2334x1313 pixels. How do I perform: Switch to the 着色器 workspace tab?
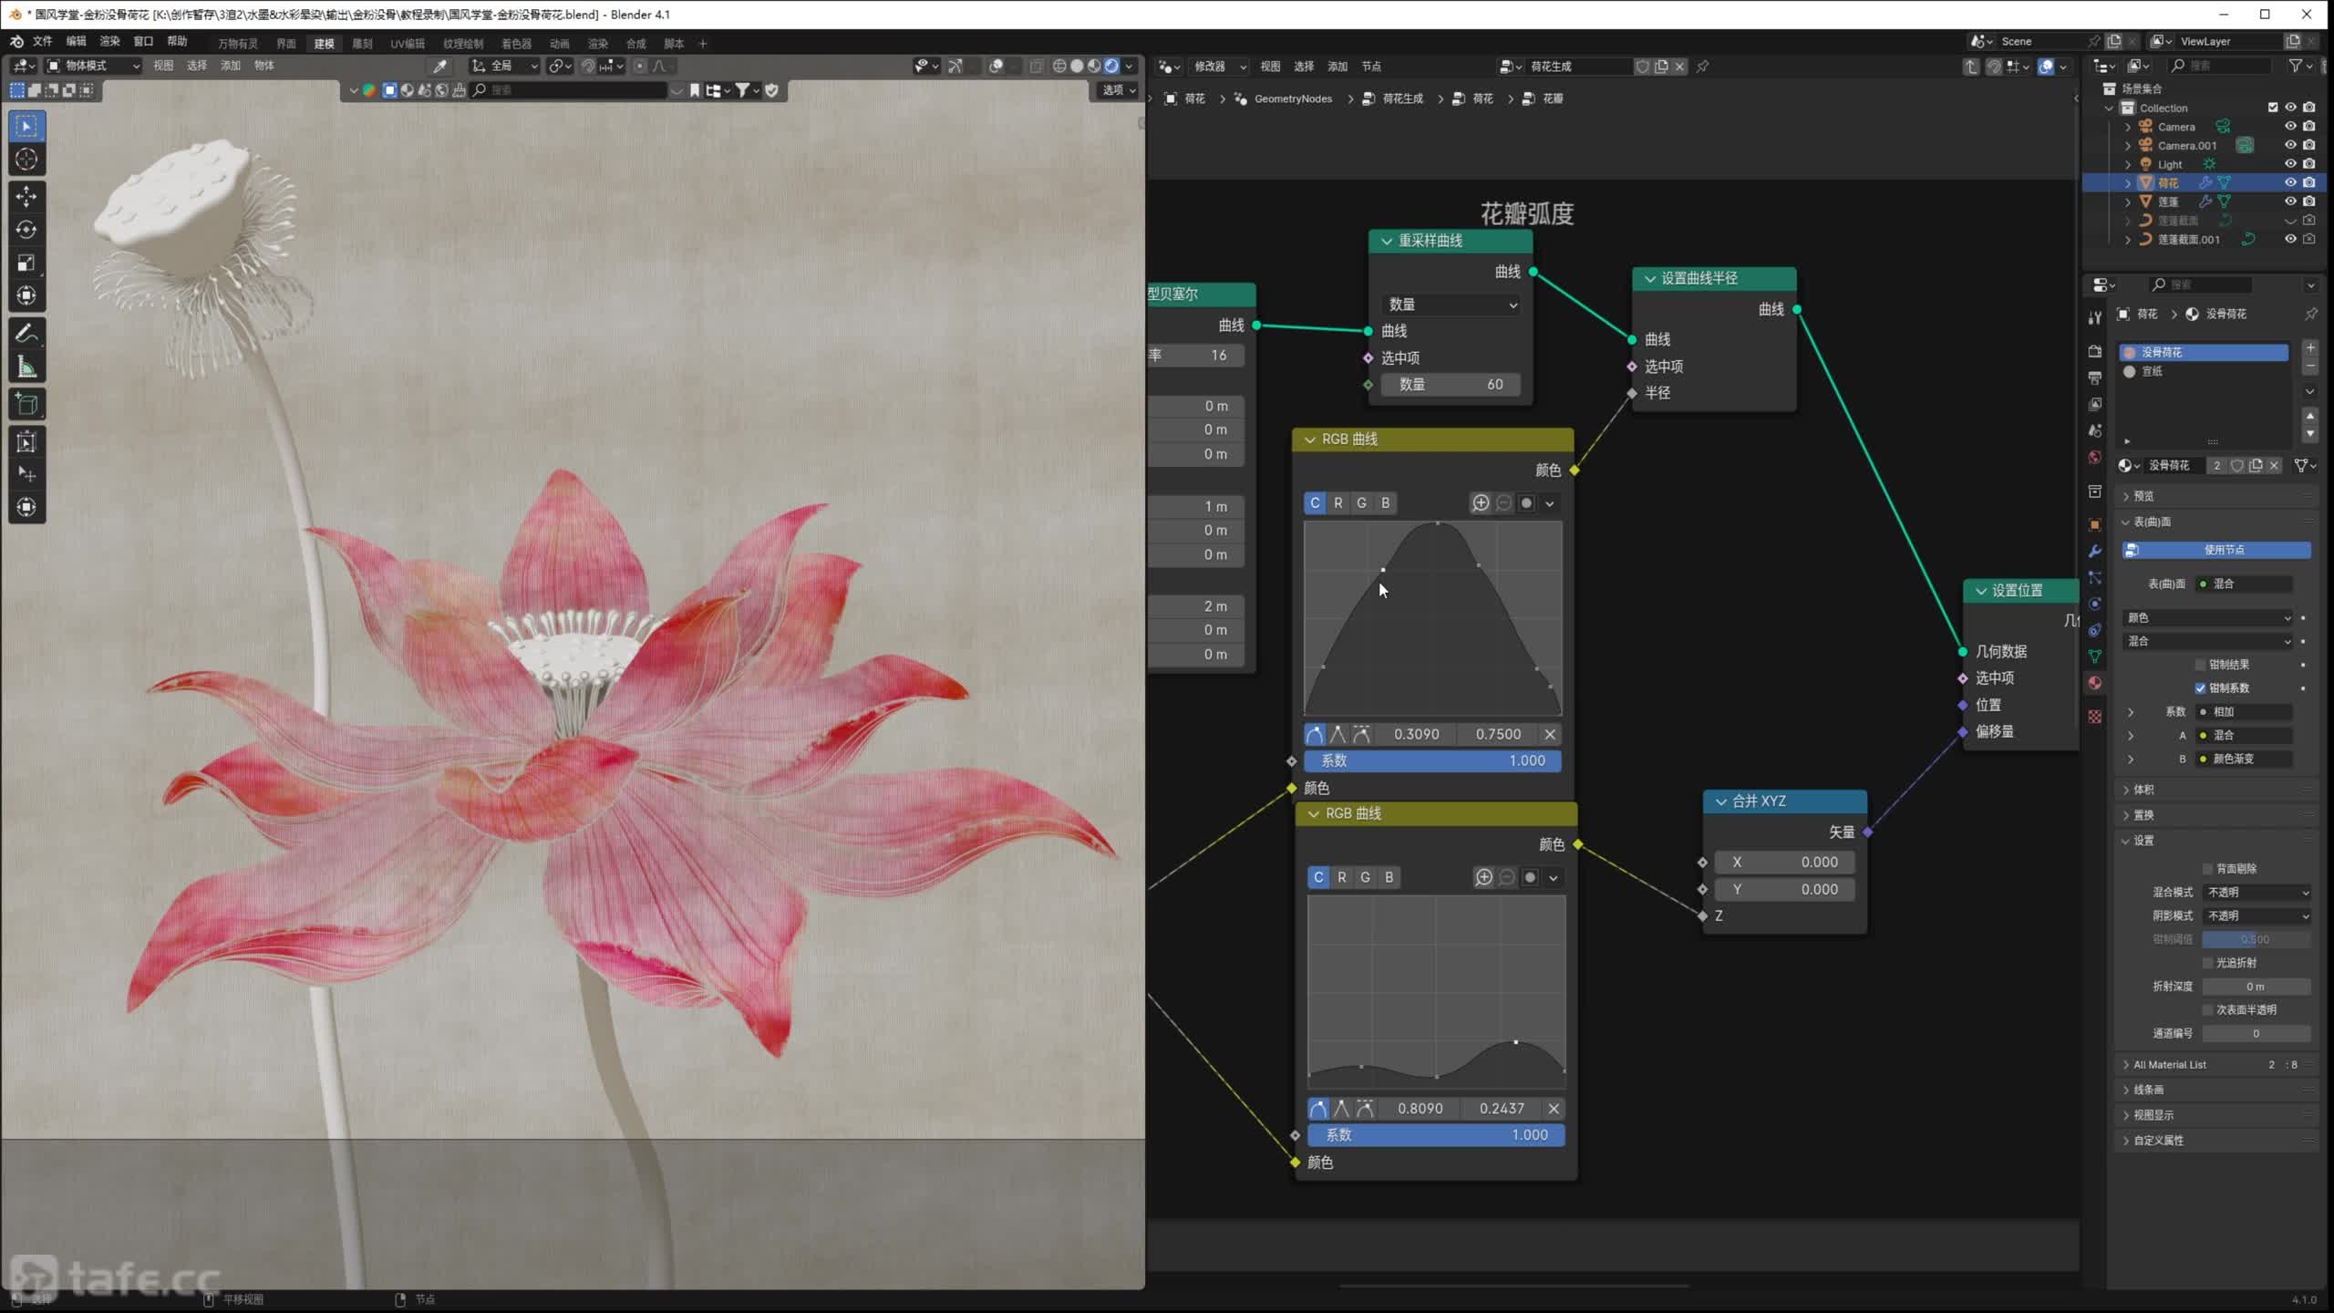click(516, 44)
